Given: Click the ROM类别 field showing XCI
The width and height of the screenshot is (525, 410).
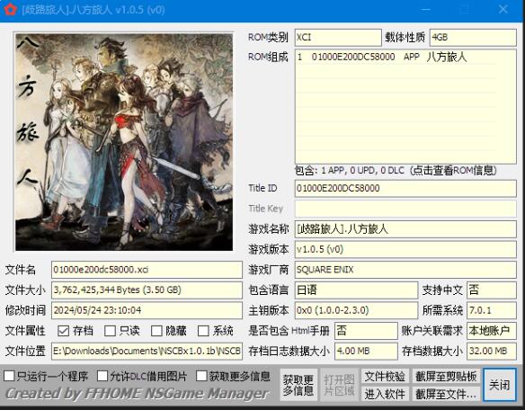Looking at the screenshot, I should [x=338, y=37].
